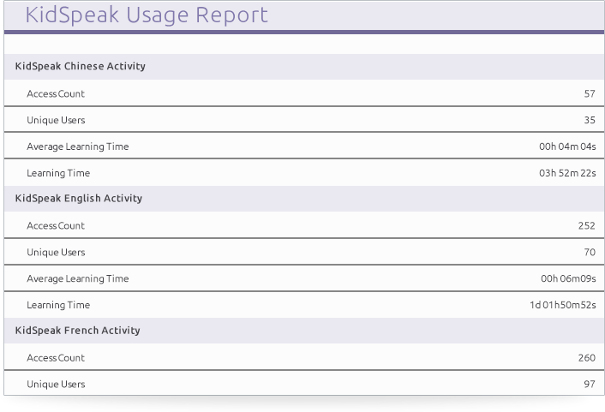Viewport: 605px width, 412px height.
Task: Select the English average time value 00h 06m 09s
Action: 566,278
